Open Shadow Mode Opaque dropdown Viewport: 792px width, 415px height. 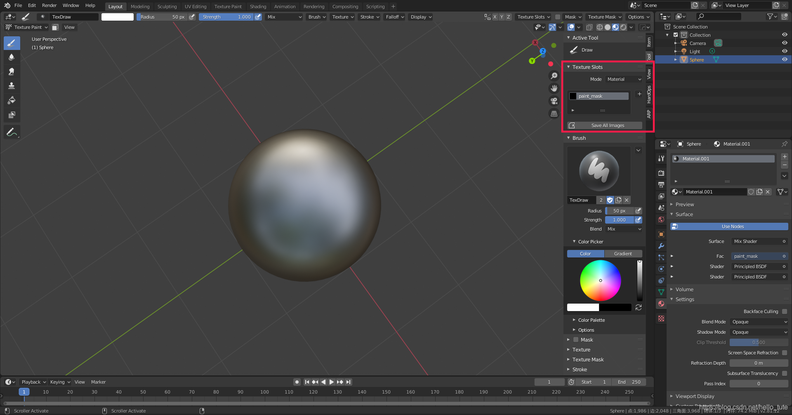click(759, 332)
